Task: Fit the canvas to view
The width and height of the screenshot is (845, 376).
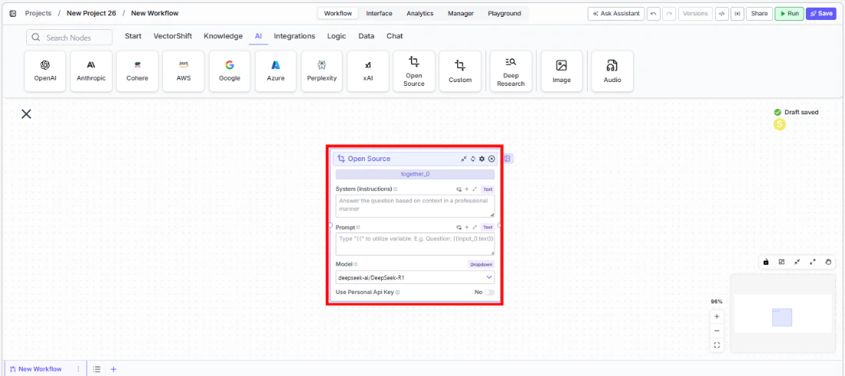Action: click(x=717, y=345)
